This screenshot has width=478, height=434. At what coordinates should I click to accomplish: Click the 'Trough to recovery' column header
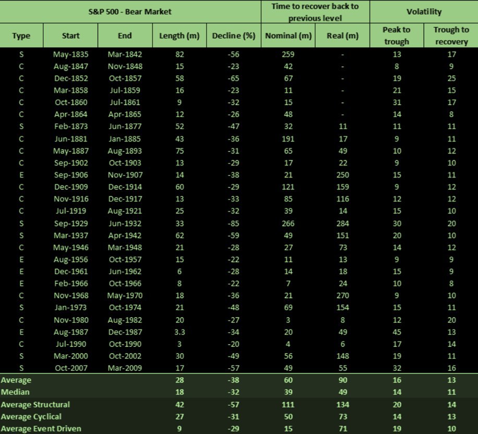click(x=451, y=36)
